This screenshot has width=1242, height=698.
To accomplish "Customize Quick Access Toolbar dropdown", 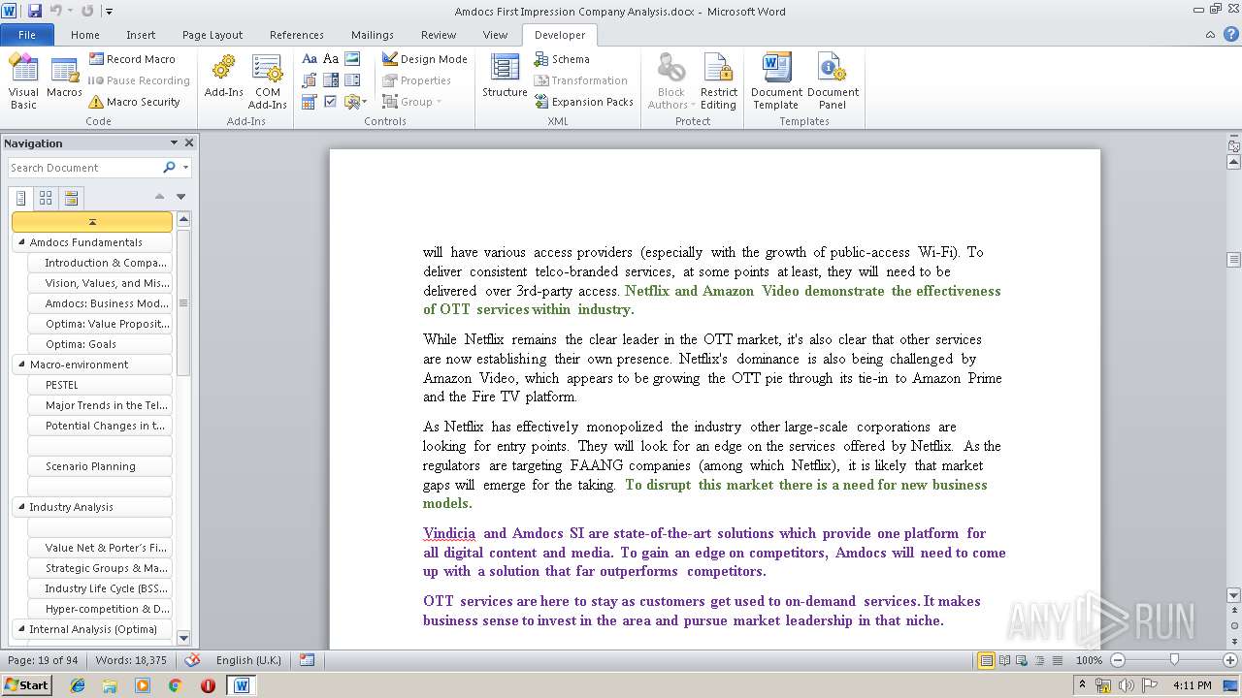I will click(109, 12).
